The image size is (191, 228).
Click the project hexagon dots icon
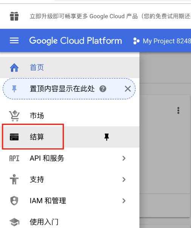click(136, 41)
